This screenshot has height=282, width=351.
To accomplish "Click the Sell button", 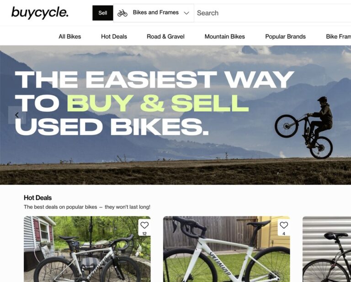I will point(103,13).
